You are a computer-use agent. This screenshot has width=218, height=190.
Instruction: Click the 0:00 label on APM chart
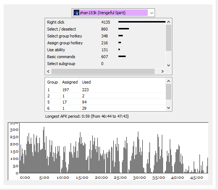pyautogui.click(x=25, y=178)
